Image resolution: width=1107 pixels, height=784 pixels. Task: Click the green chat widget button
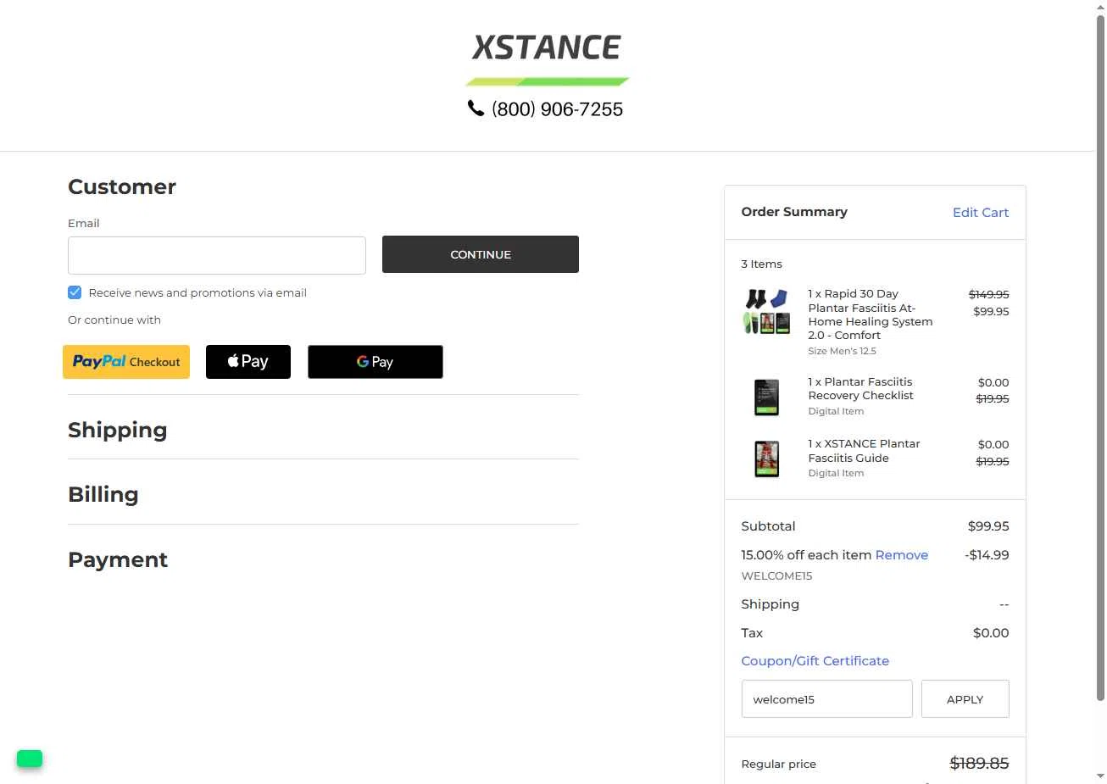coord(30,759)
